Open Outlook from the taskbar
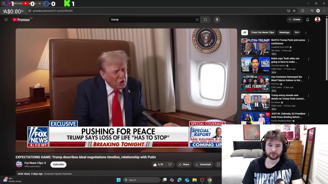Image resolution: width=328 pixels, height=184 pixels. click(187, 180)
